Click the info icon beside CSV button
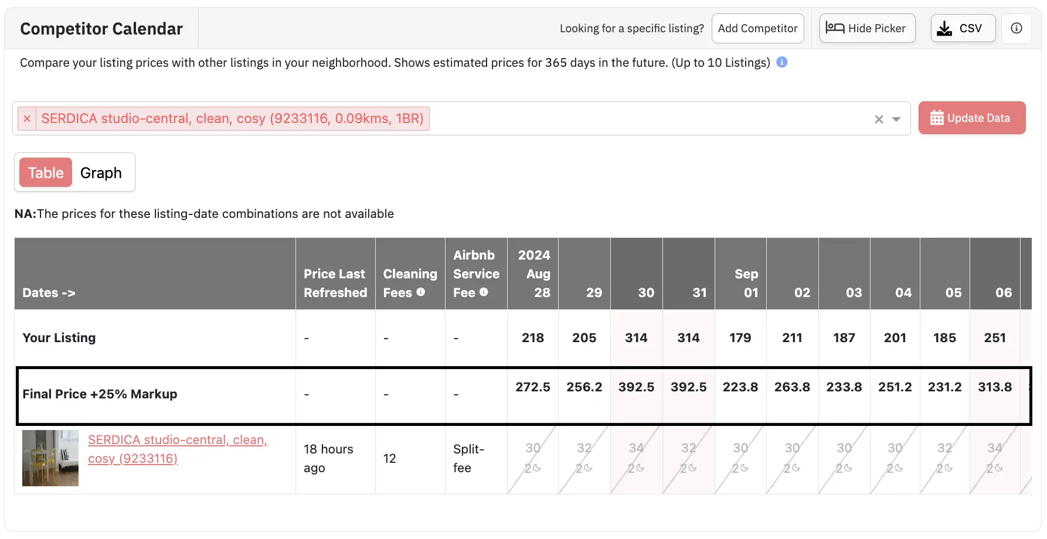This screenshot has width=1047, height=539. [x=1017, y=28]
